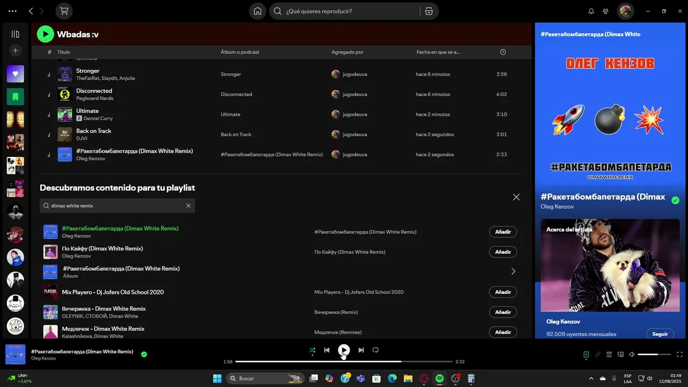This screenshot has height=387, width=688.
Task: Toggle repeat in the player bar
Action: tap(376, 350)
